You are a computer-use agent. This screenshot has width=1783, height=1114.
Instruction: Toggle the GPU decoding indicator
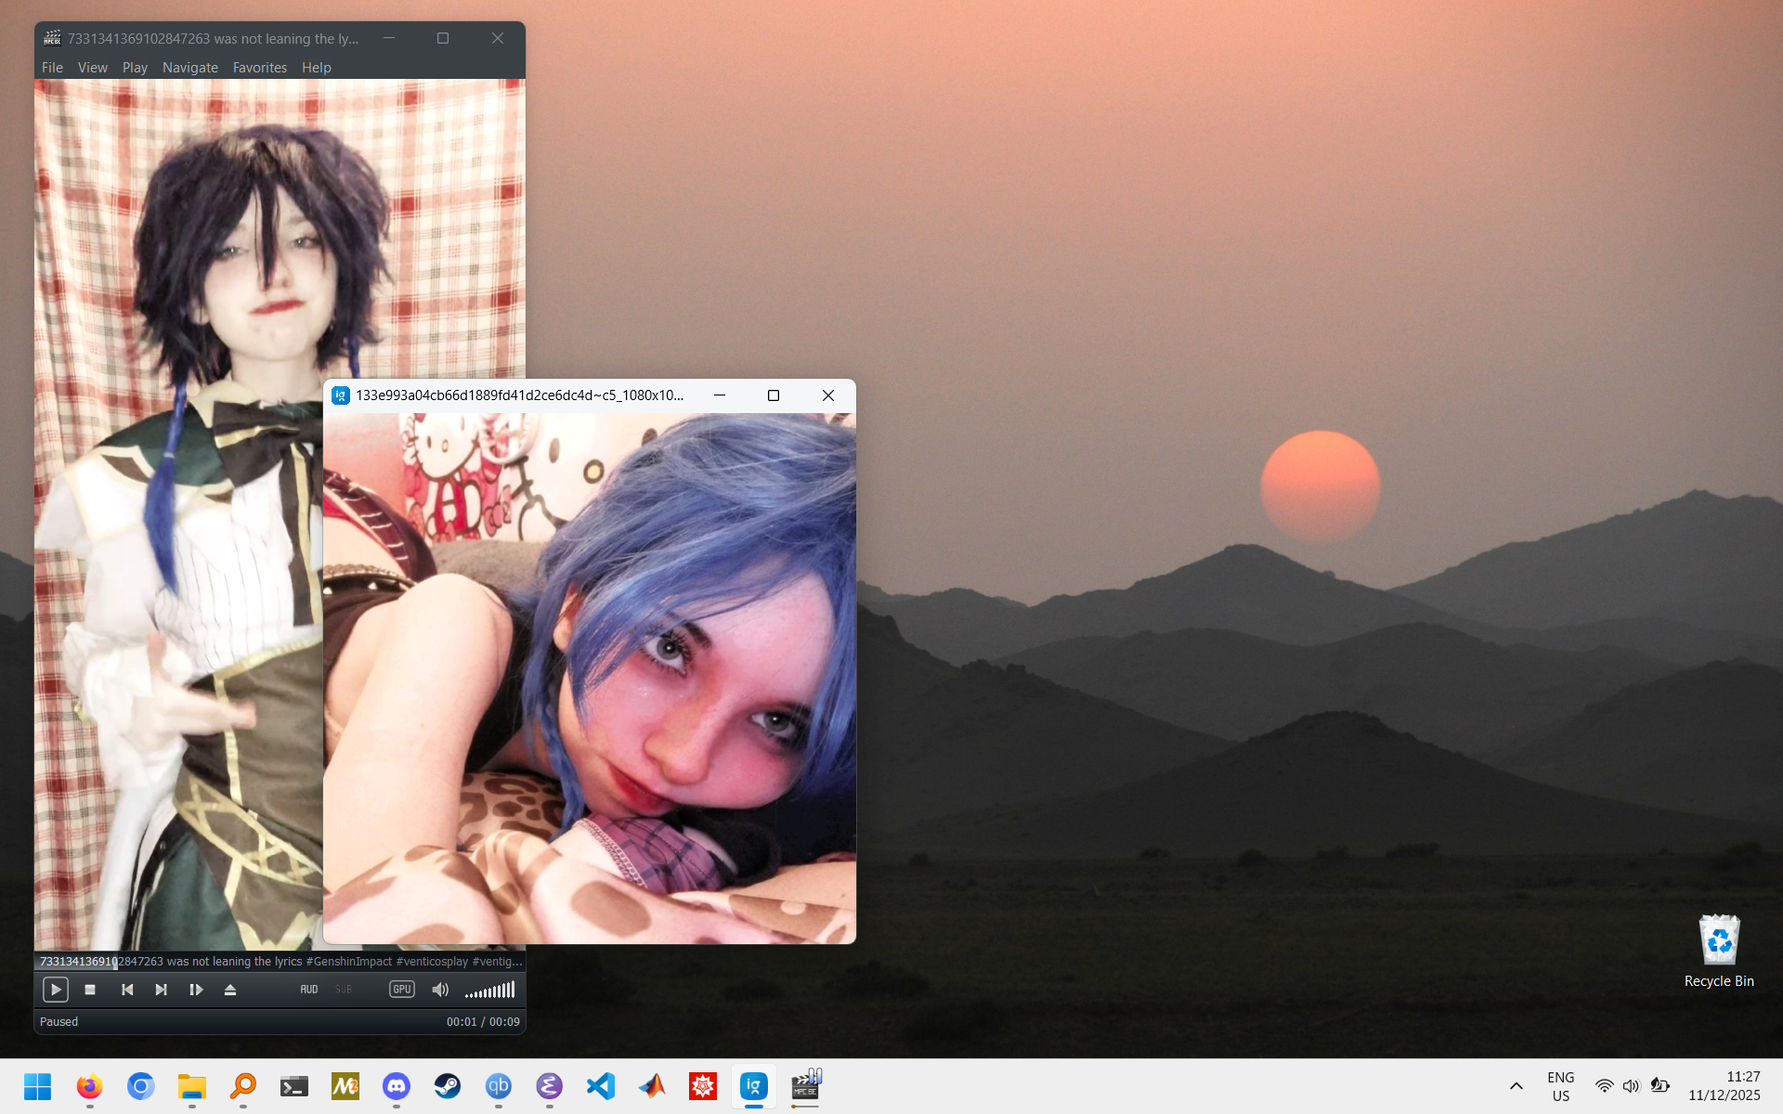click(401, 990)
